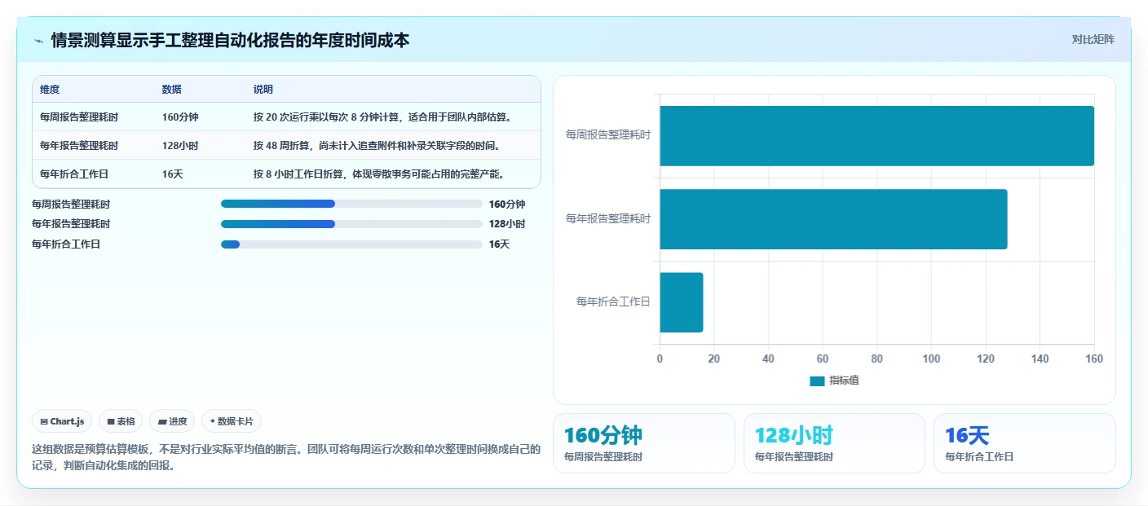Click the 说明 column header
The image size is (1148, 506).
pos(263,90)
